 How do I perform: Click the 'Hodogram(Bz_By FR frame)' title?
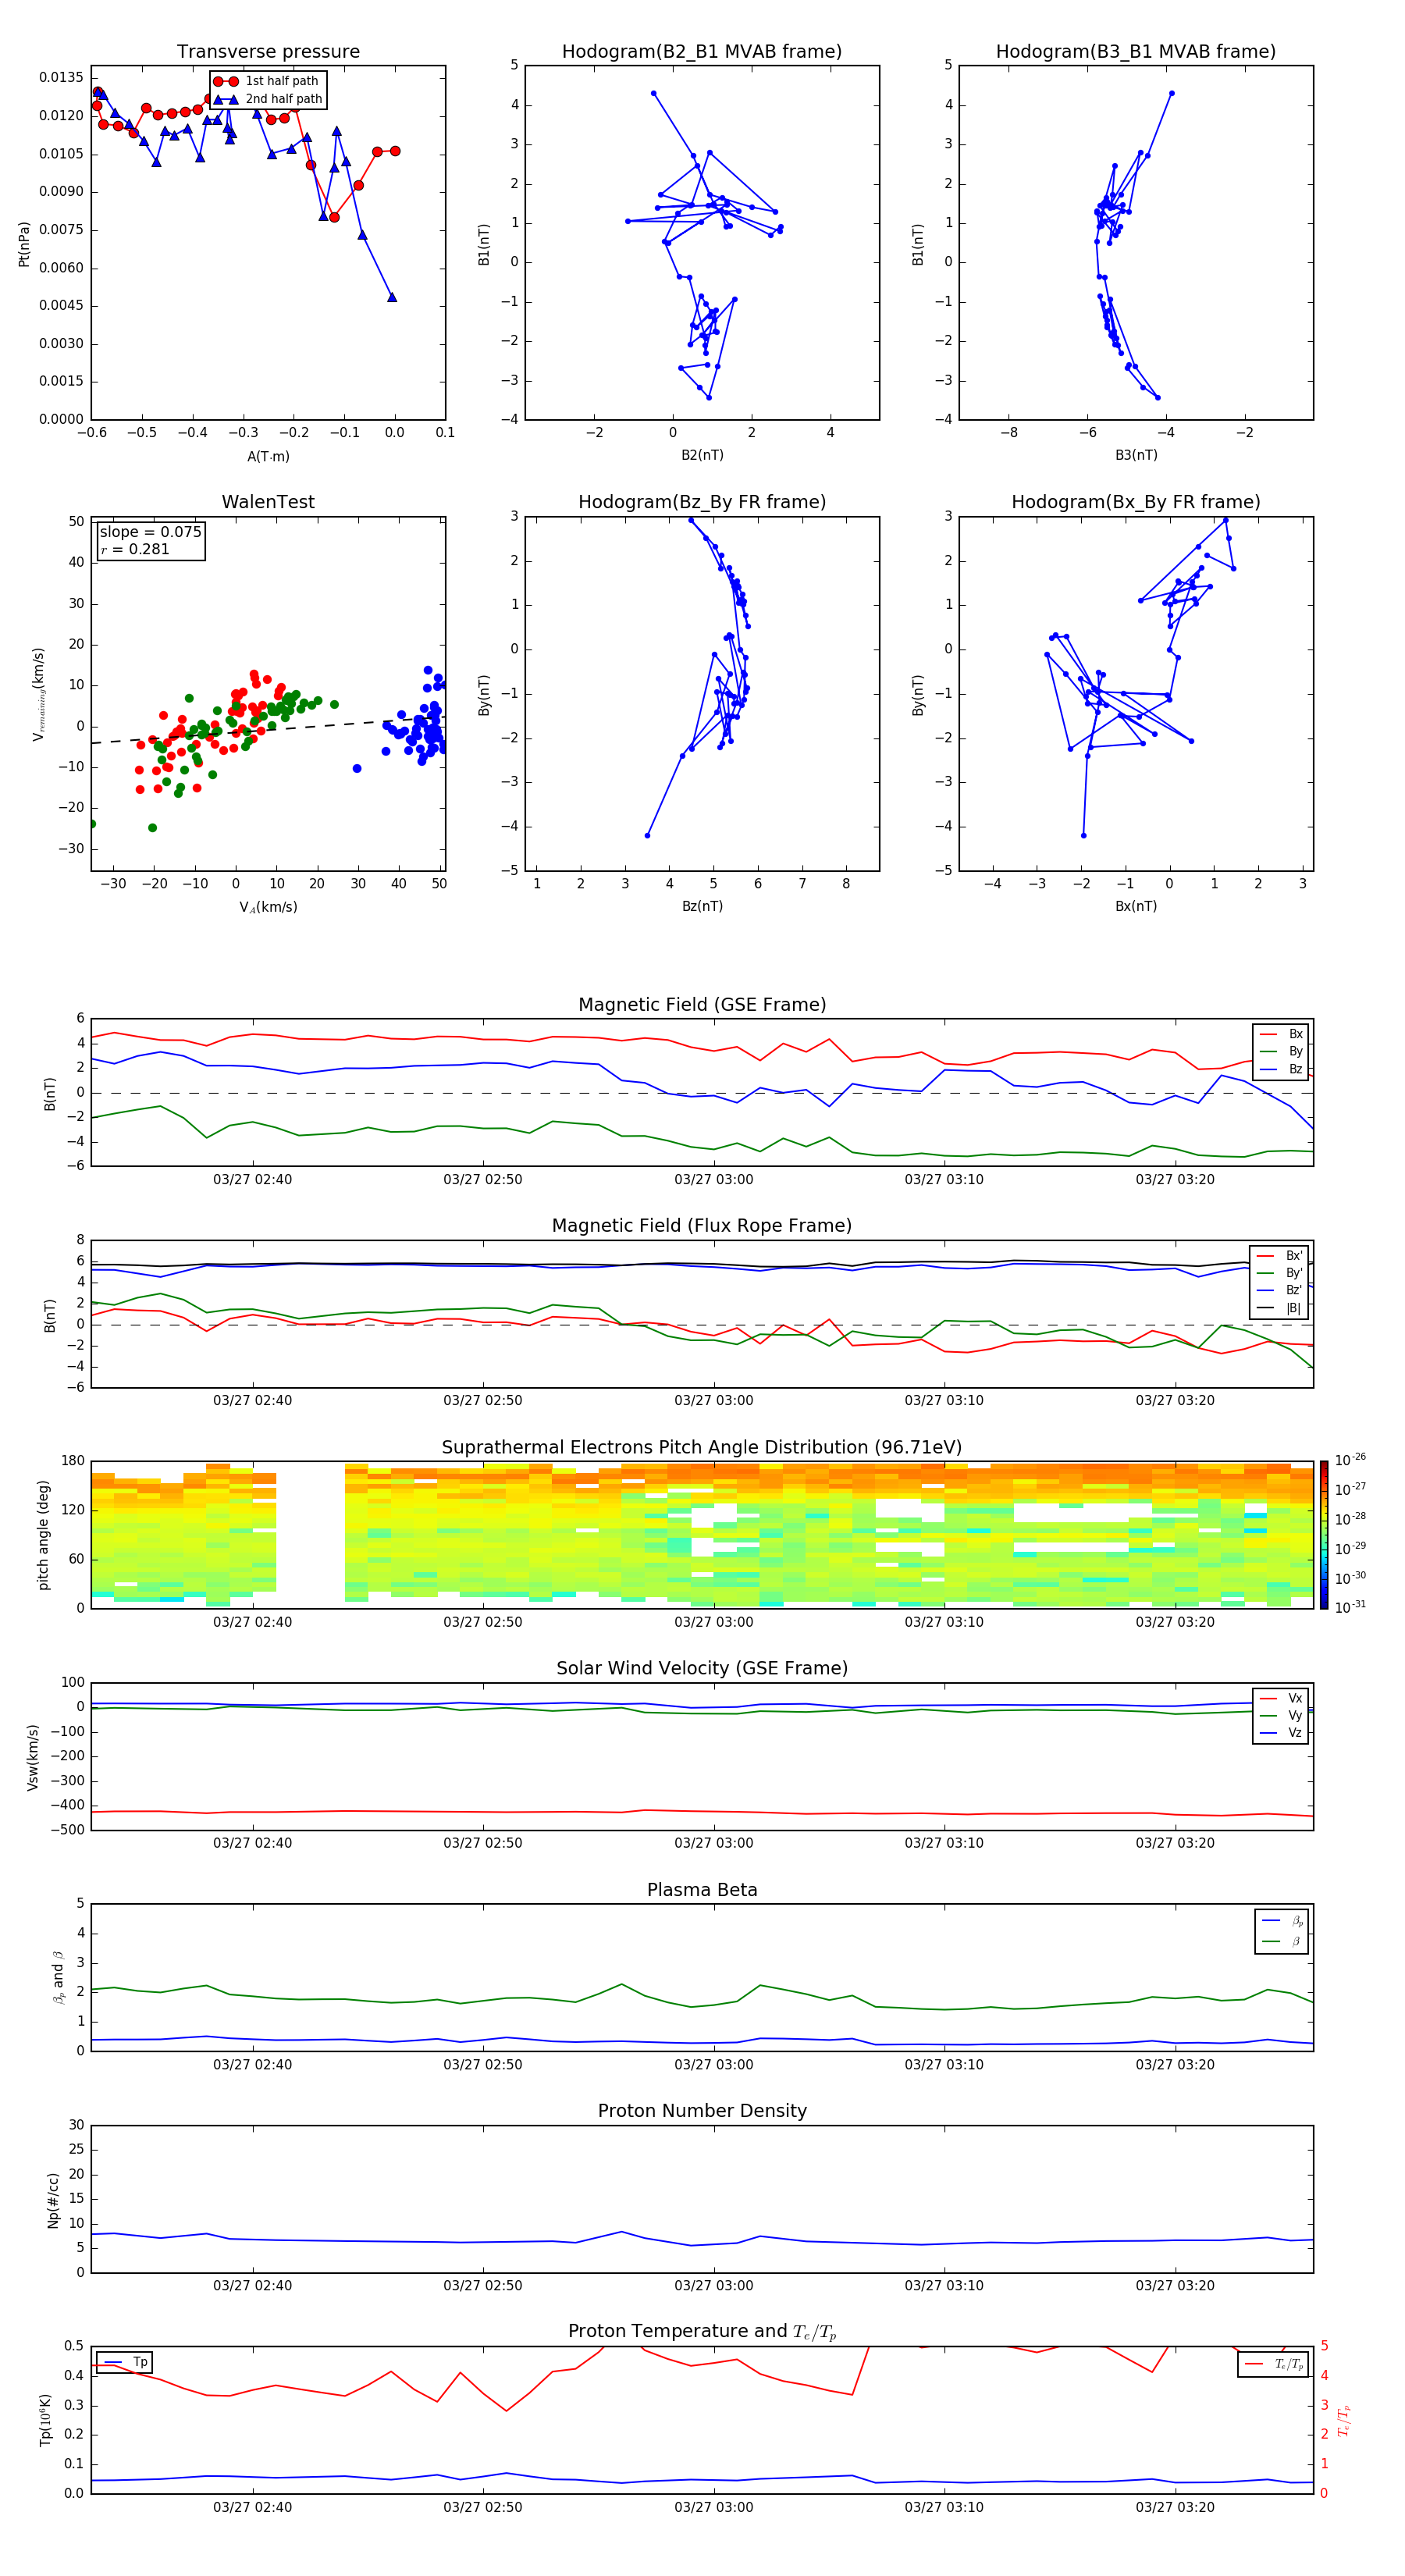point(702,502)
